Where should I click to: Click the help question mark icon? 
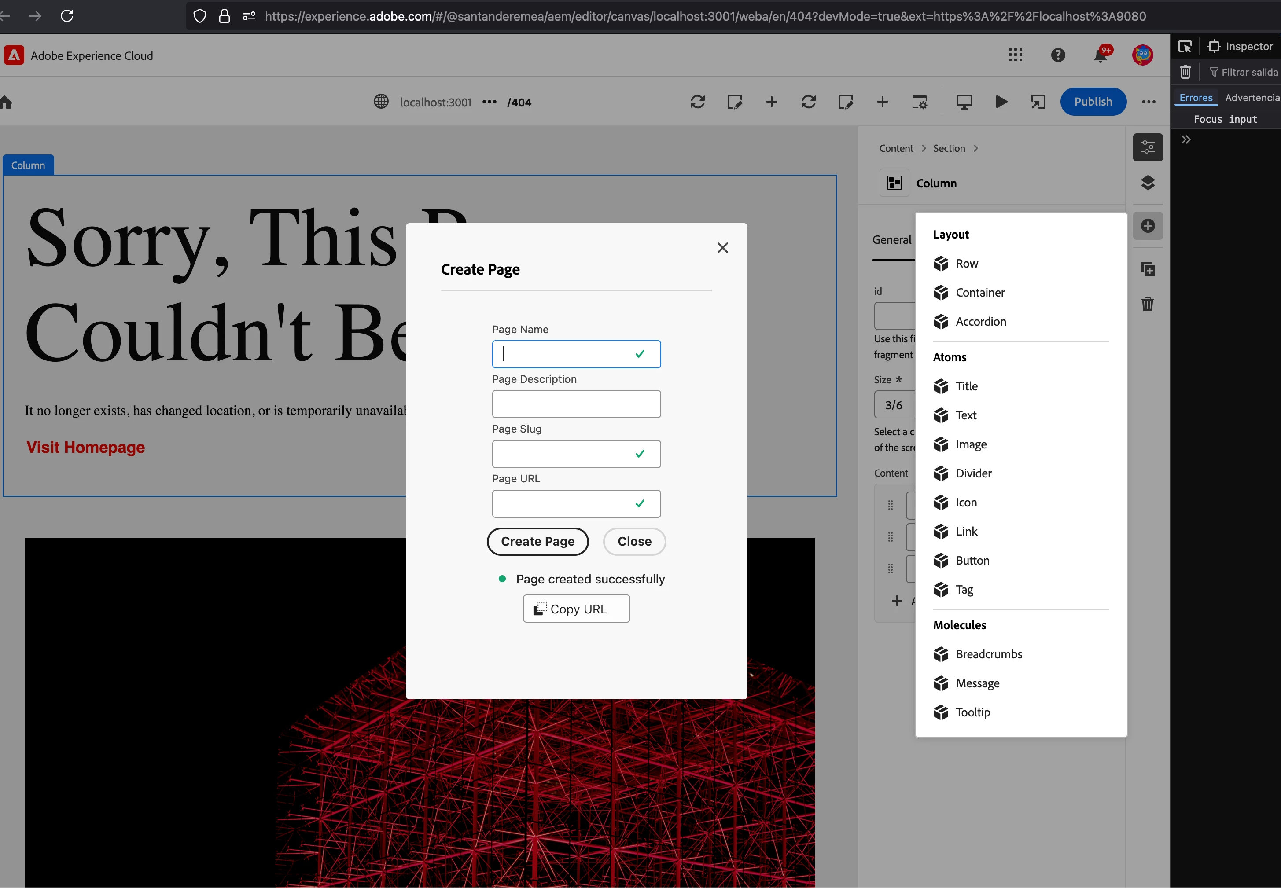coord(1058,55)
